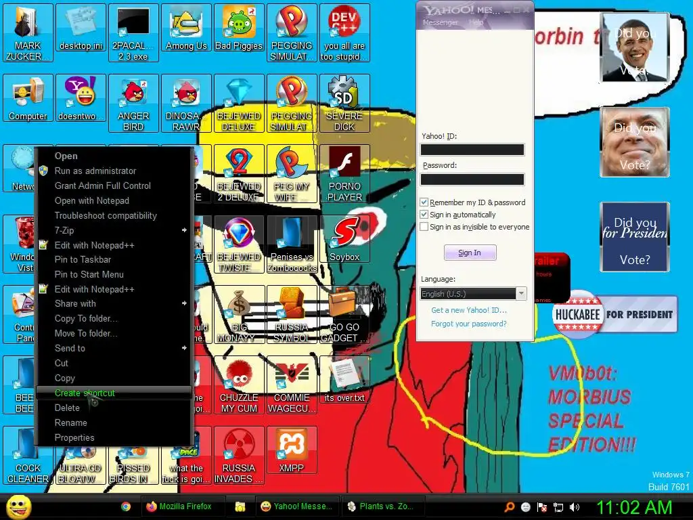Select the XMPP desktop icon
This screenshot has height=520, width=693.
click(292, 450)
